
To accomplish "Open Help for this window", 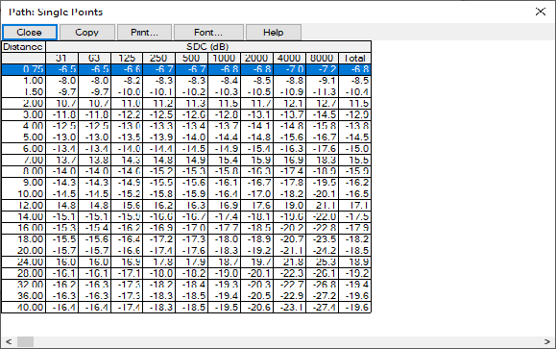I will click(x=274, y=33).
